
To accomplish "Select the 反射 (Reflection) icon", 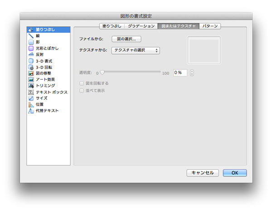I will tap(31, 54).
